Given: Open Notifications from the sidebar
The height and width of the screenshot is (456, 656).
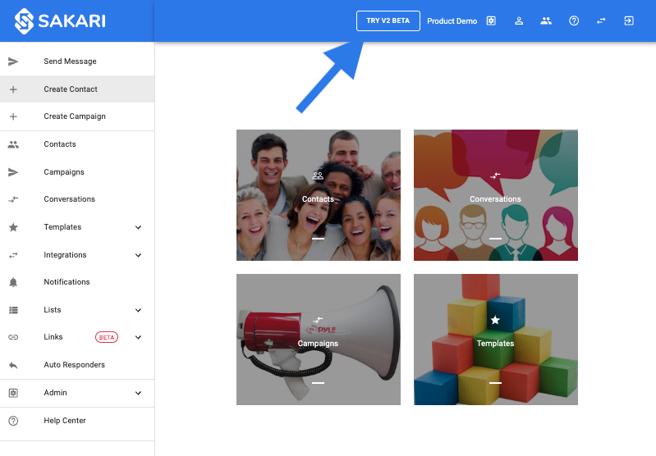Looking at the screenshot, I should click(x=77, y=282).
